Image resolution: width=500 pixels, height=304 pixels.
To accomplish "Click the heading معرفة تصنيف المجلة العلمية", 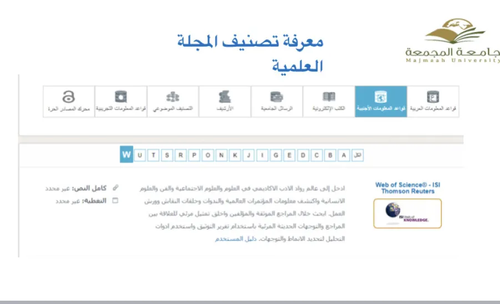I will [x=250, y=54].
